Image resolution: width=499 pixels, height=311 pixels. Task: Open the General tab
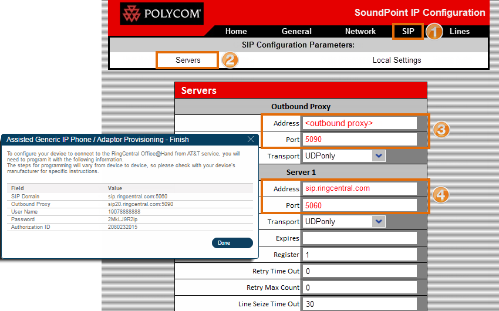click(x=296, y=31)
